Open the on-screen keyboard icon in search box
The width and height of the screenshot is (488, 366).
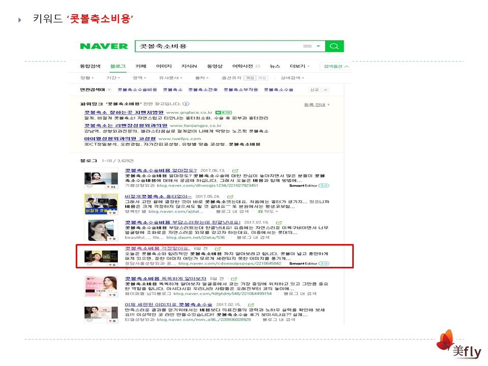click(x=307, y=46)
